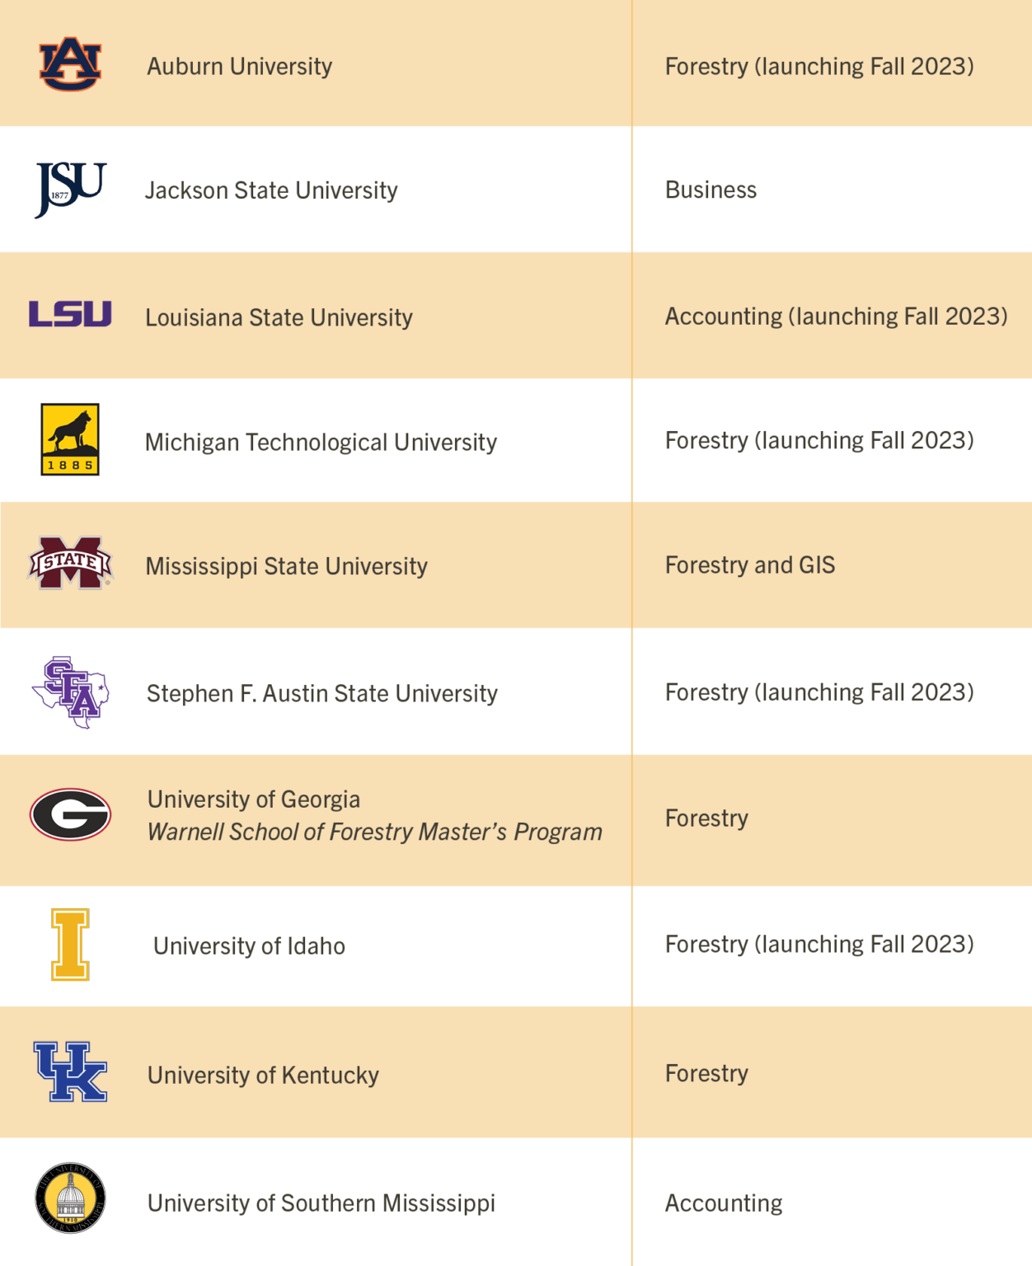Select the Stephen F. Austin State University text
The height and width of the screenshot is (1266, 1032).
pos(322,693)
